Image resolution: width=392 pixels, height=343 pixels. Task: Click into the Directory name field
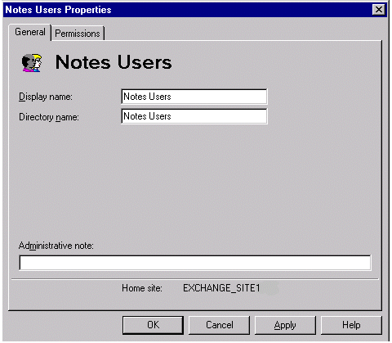(194, 116)
